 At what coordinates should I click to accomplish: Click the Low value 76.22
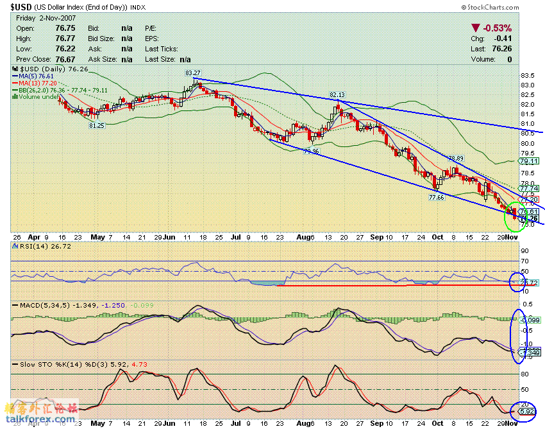(65, 49)
